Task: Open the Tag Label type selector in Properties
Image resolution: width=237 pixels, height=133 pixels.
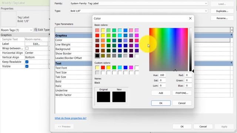Action: [x=25, y=19]
